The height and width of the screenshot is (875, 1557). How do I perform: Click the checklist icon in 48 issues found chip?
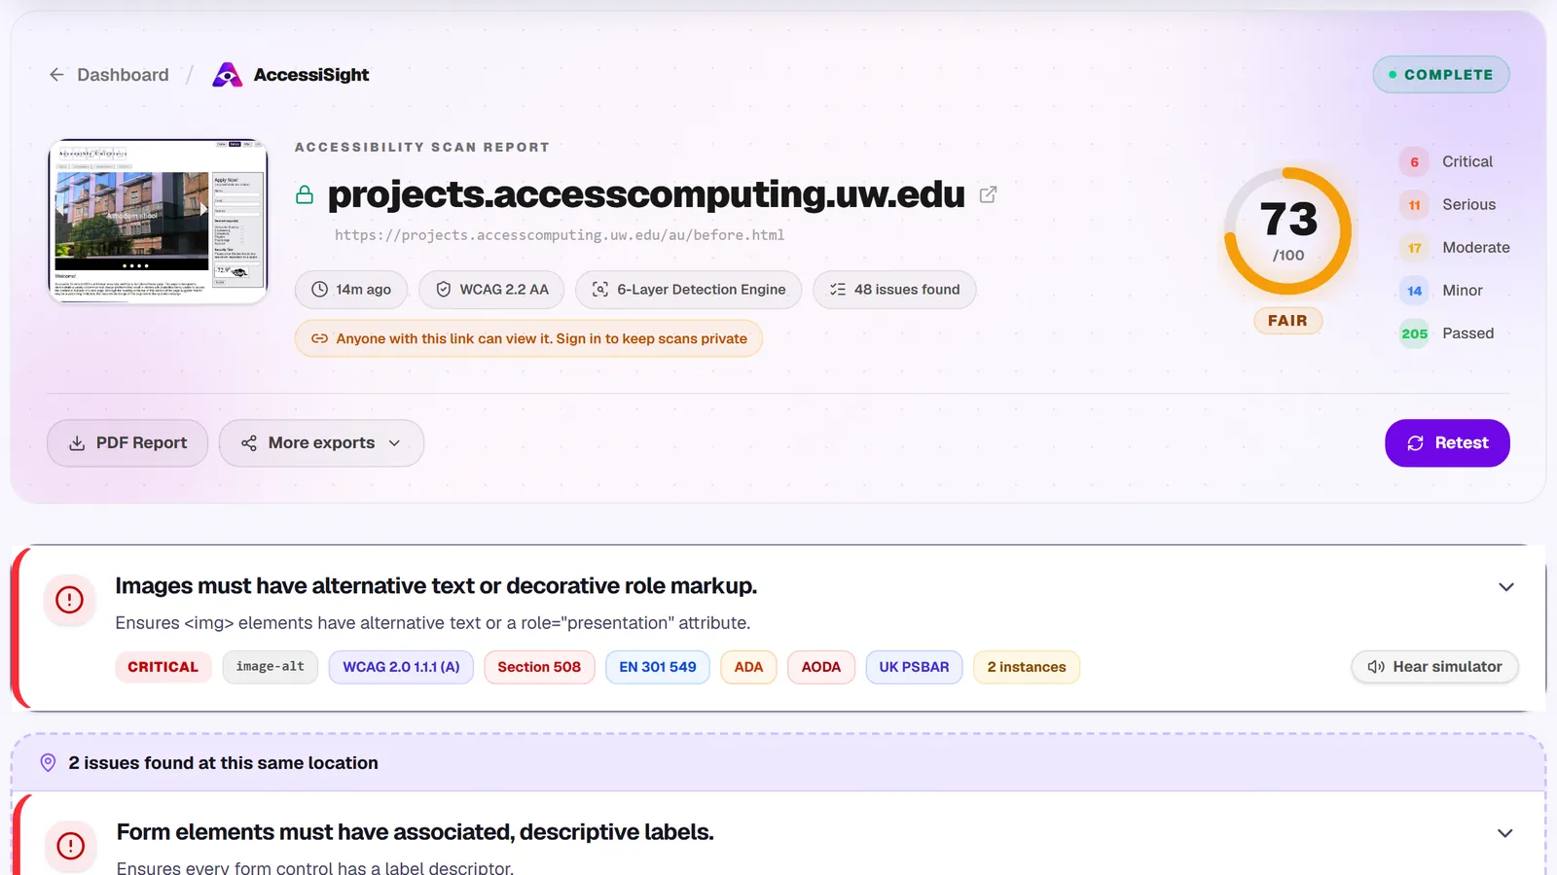click(x=838, y=290)
